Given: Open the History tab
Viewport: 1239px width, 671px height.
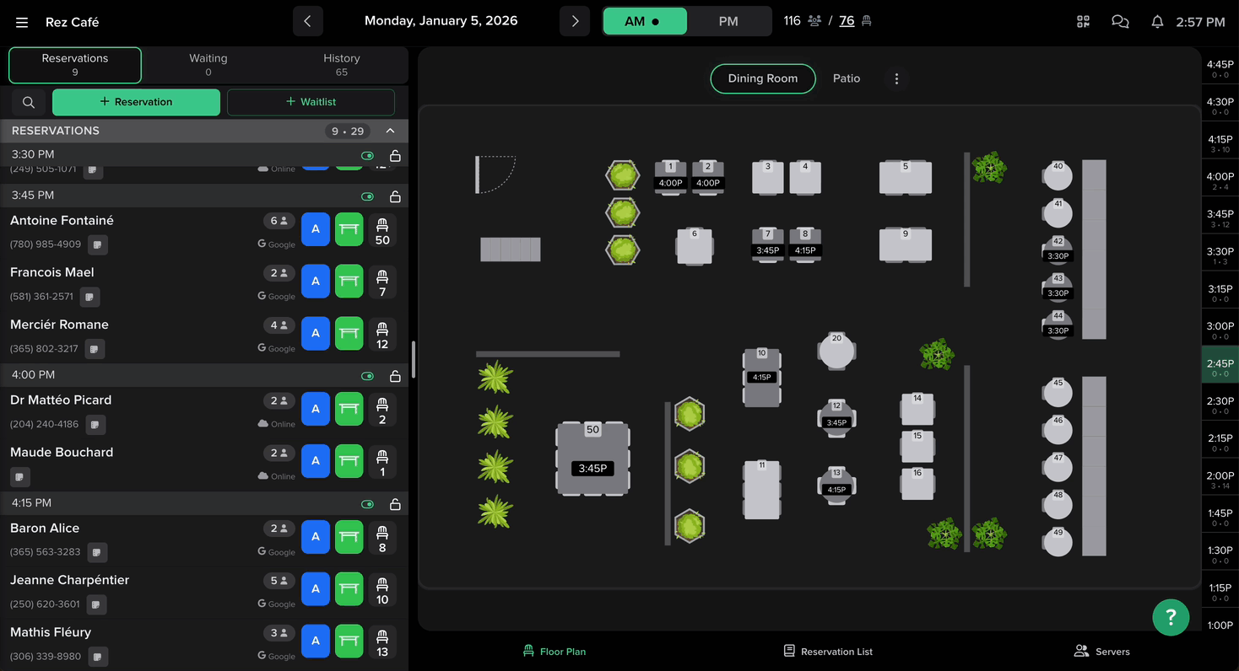Looking at the screenshot, I should click(x=341, y=65).
